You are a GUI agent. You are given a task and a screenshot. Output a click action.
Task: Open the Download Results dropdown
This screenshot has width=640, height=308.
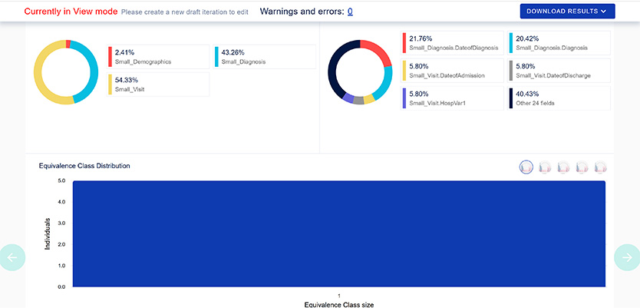point(567,11)
